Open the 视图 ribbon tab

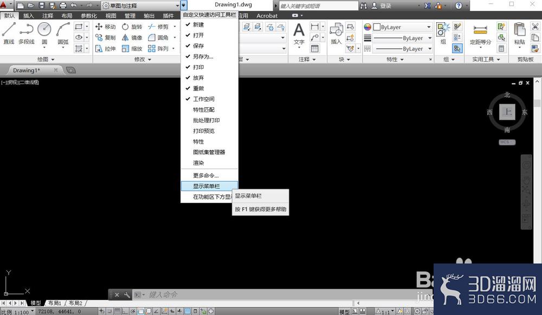tap(111, 16)
